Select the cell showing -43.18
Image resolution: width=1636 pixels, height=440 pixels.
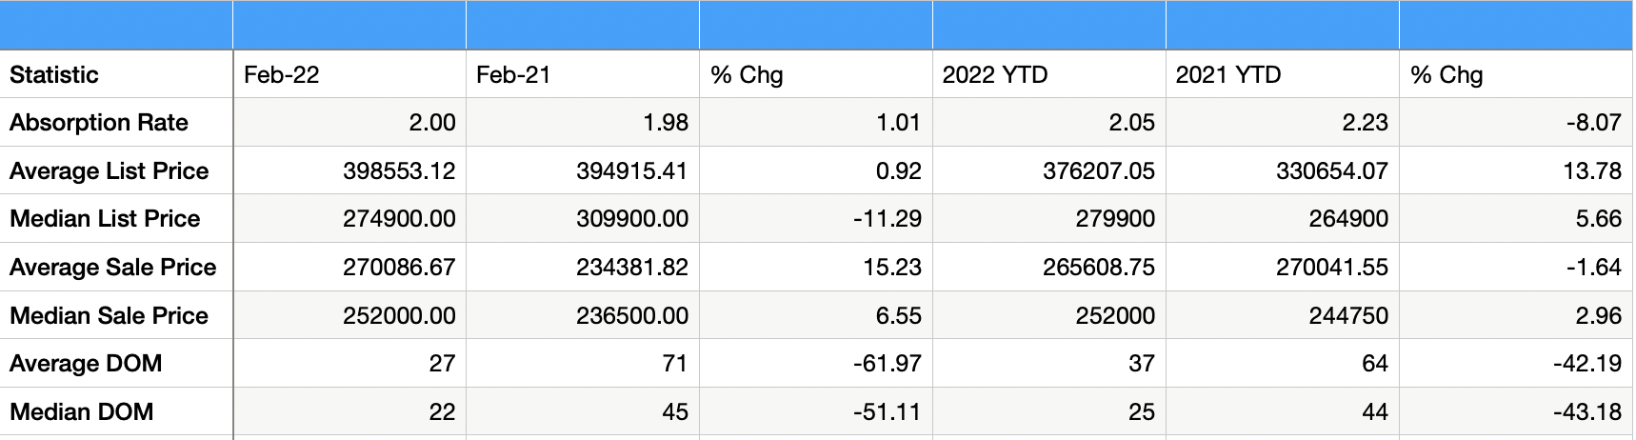coord(1516,411)
